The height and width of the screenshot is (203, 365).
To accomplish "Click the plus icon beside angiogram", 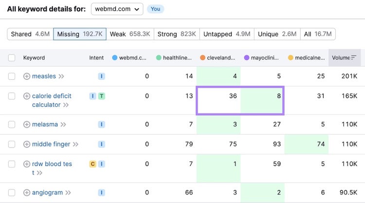I will (x=27, y=192).
